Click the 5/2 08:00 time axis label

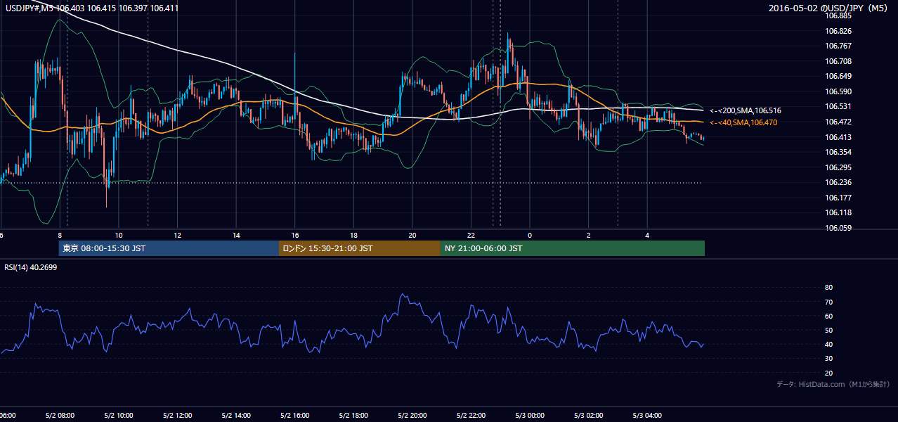pos(60,416)
